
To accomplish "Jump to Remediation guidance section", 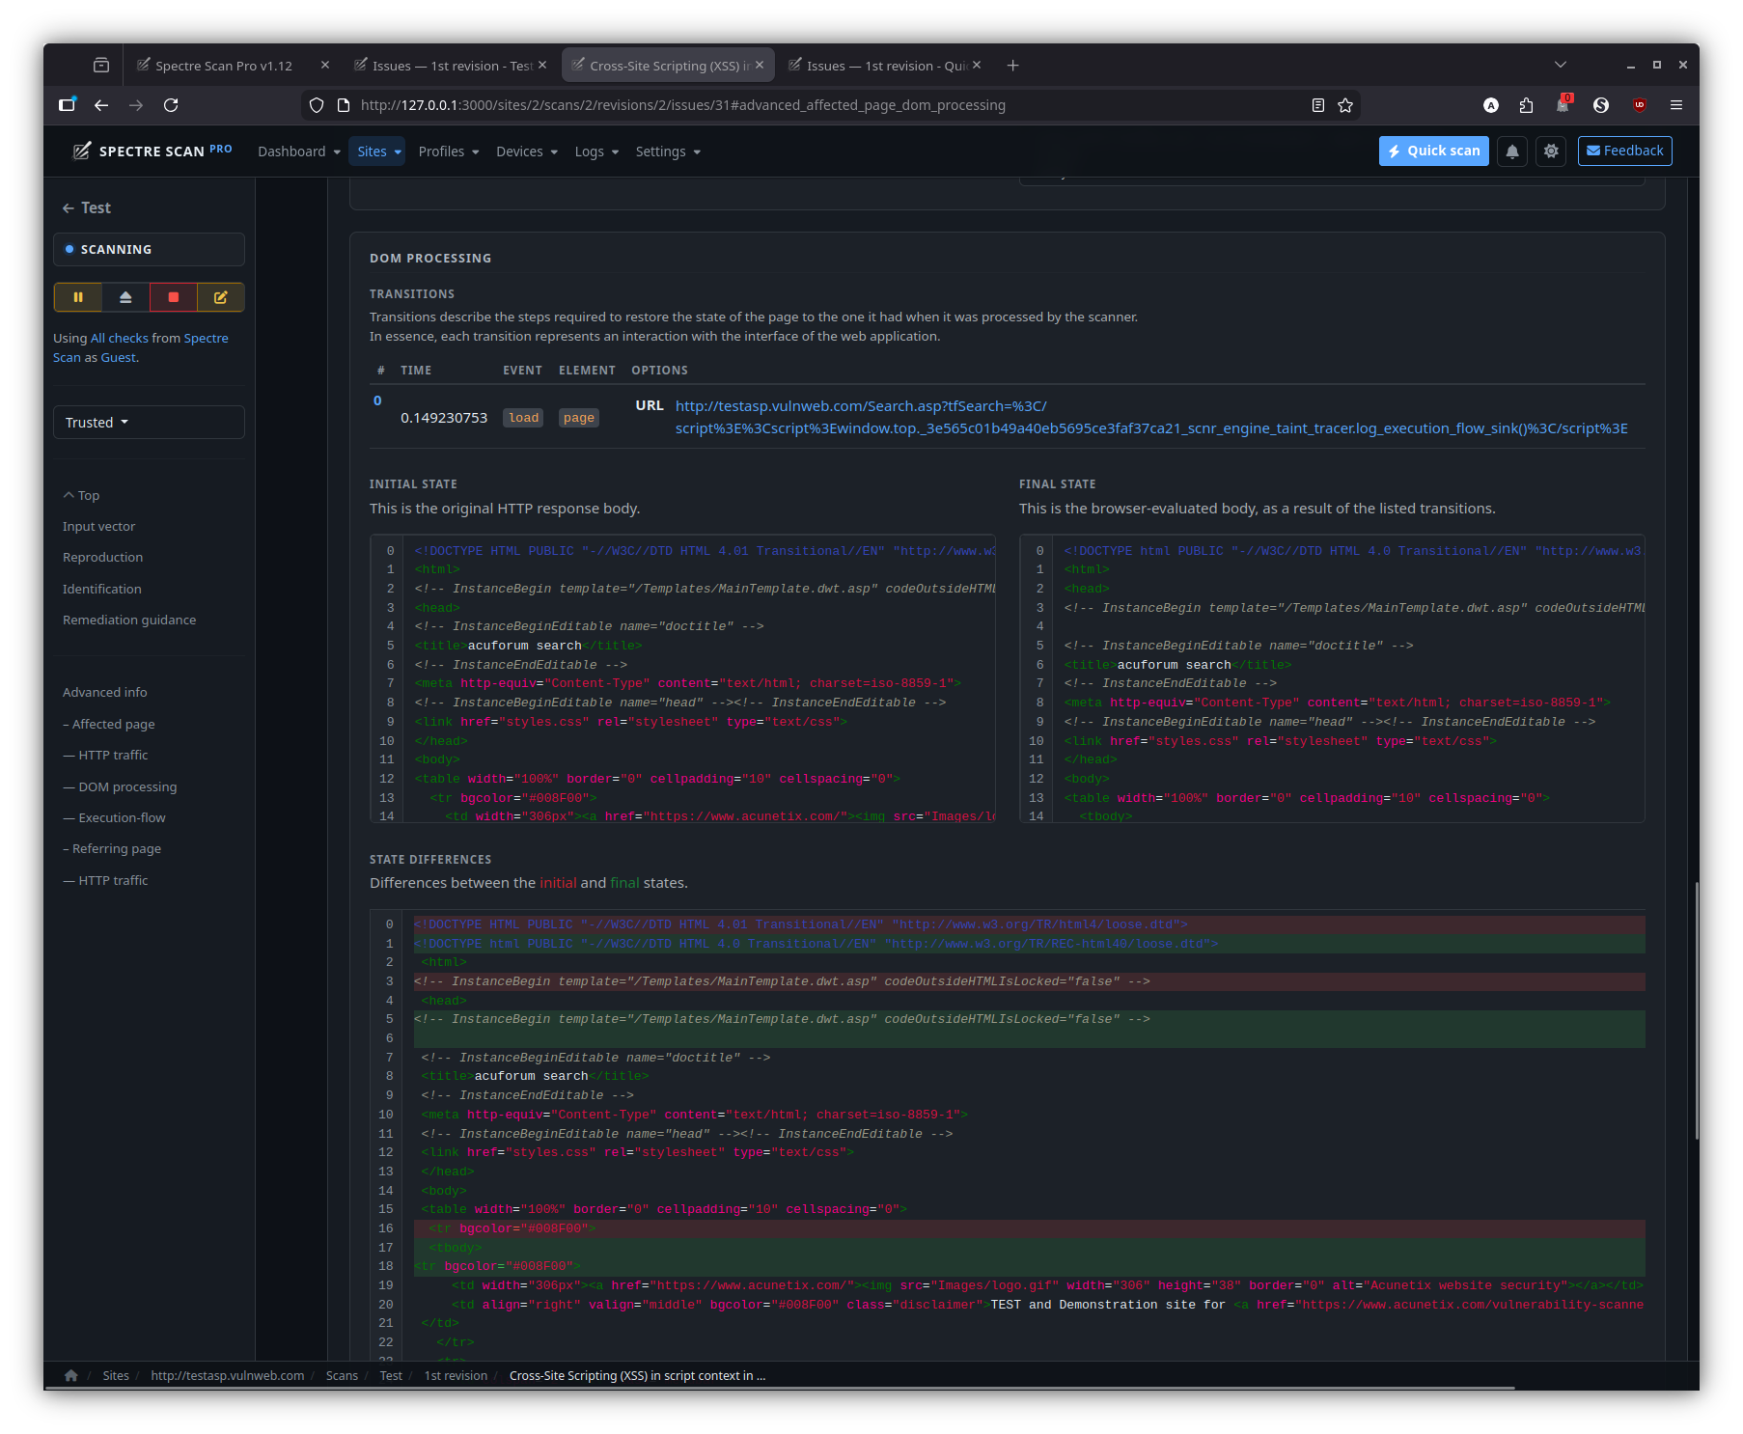I will [x=129, y=620].
